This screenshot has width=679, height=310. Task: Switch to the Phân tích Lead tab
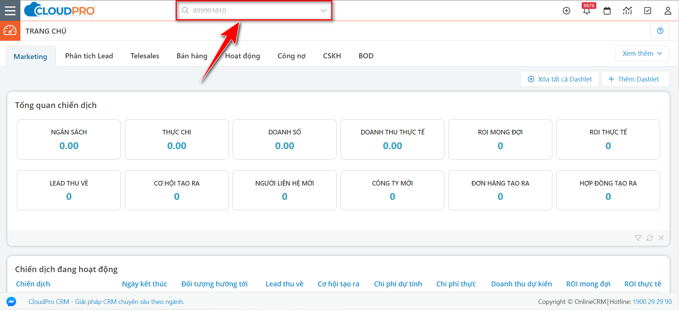89,56
